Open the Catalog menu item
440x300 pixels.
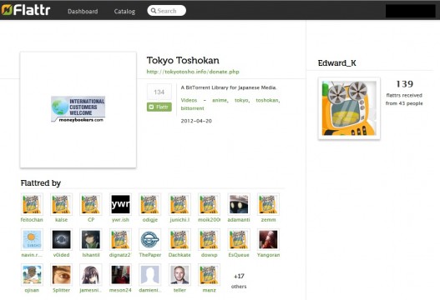click(124, 12)
